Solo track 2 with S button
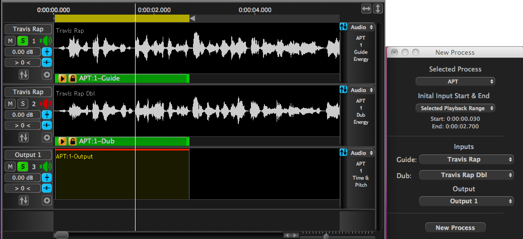This screenshot has width=523, height=239. coord(23,104)
